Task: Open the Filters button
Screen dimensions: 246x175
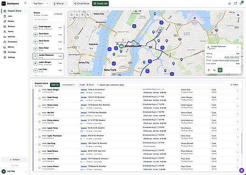Action: (x=234, y=85)
